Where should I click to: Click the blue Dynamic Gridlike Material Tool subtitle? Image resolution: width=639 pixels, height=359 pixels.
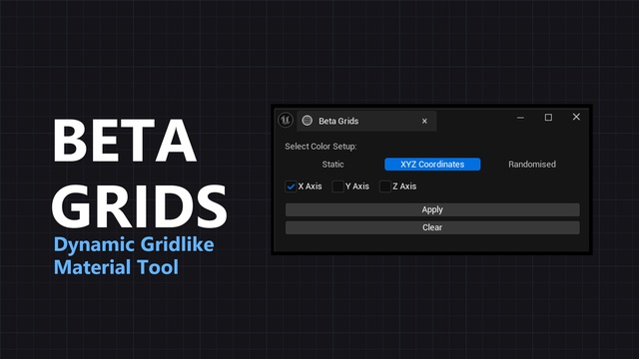[x=134, y=256]
